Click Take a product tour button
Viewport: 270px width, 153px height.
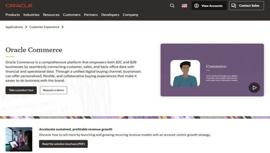tap(21, 90)
